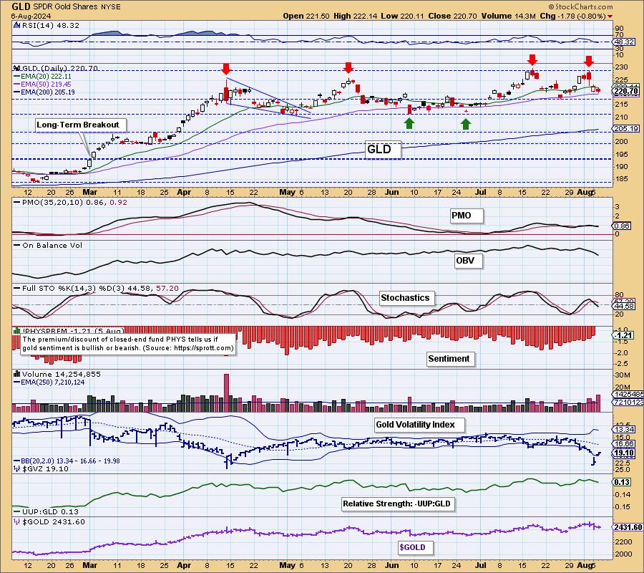Click the Close 220.70 header value
This screenshot has height=573, width=644.
[x=452, y=16]
